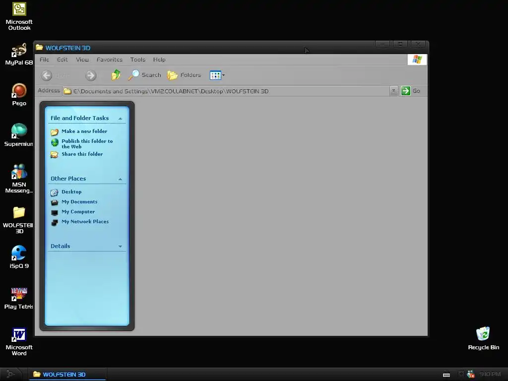Open the address bar dropdown arrow
This screenshot has width=508, height=381.
pyautogui.click(x=393, y=91)
